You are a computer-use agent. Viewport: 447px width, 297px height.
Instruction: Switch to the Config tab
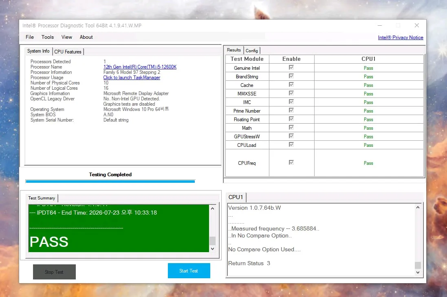tap(252, 51)
